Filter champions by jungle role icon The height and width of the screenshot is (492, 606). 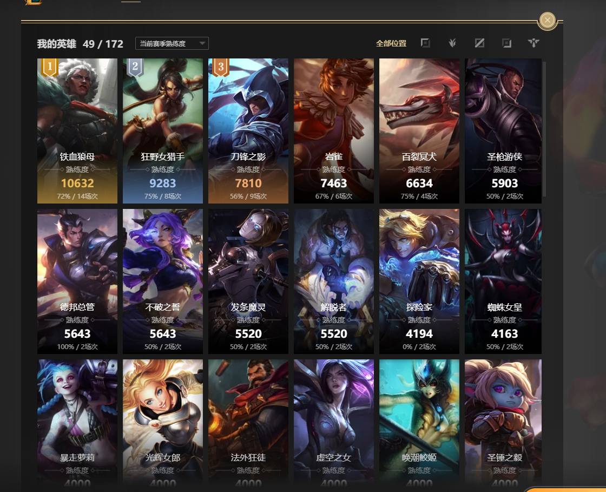(x=452, y=43)
